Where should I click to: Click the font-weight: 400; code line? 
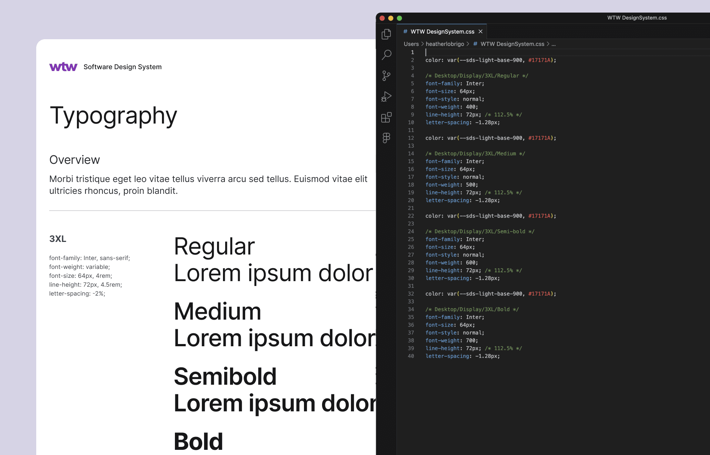click(452, 107)
